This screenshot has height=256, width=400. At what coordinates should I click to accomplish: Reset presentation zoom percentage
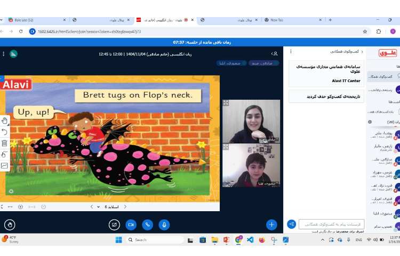pos(32,207)
